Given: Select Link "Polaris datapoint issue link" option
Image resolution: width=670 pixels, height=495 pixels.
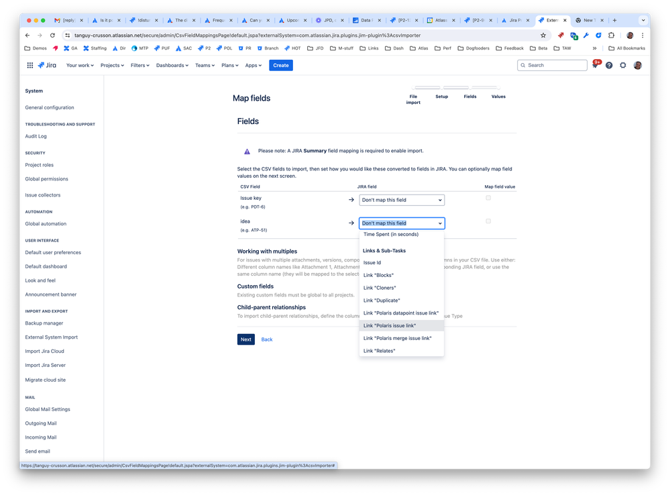Looking at the screenshot, I should pos(402,313).
